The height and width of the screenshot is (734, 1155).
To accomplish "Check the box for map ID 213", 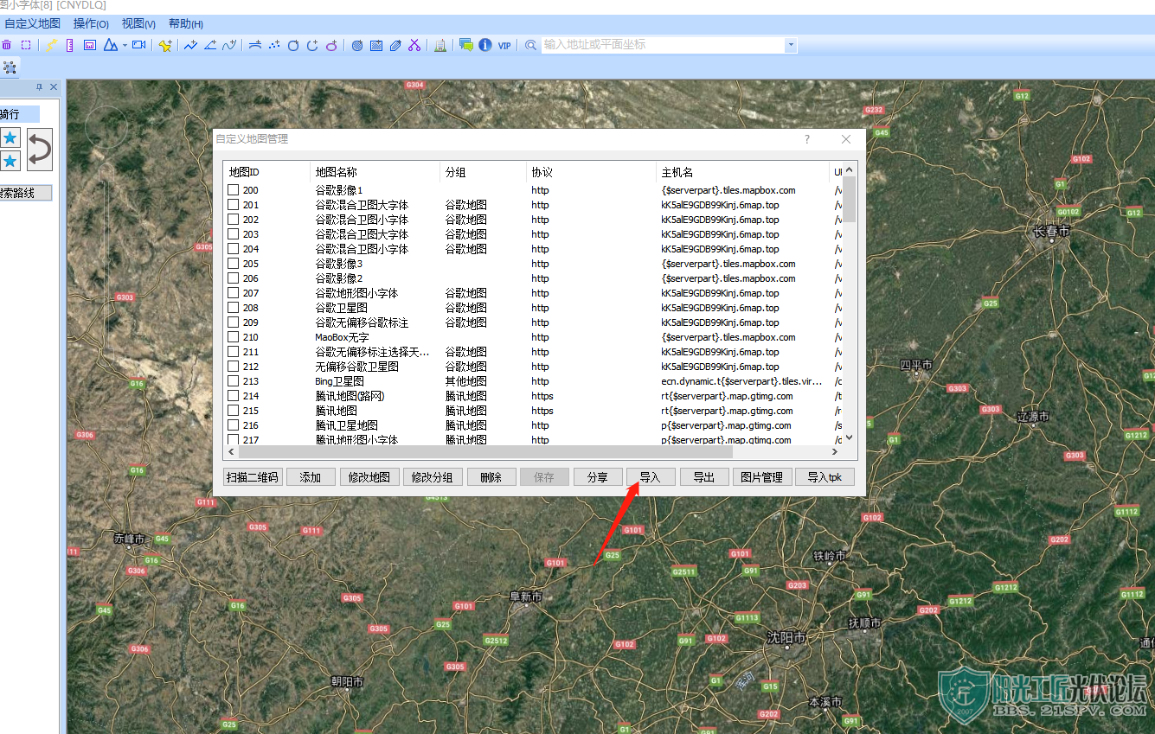I will (x=234, y=381).
